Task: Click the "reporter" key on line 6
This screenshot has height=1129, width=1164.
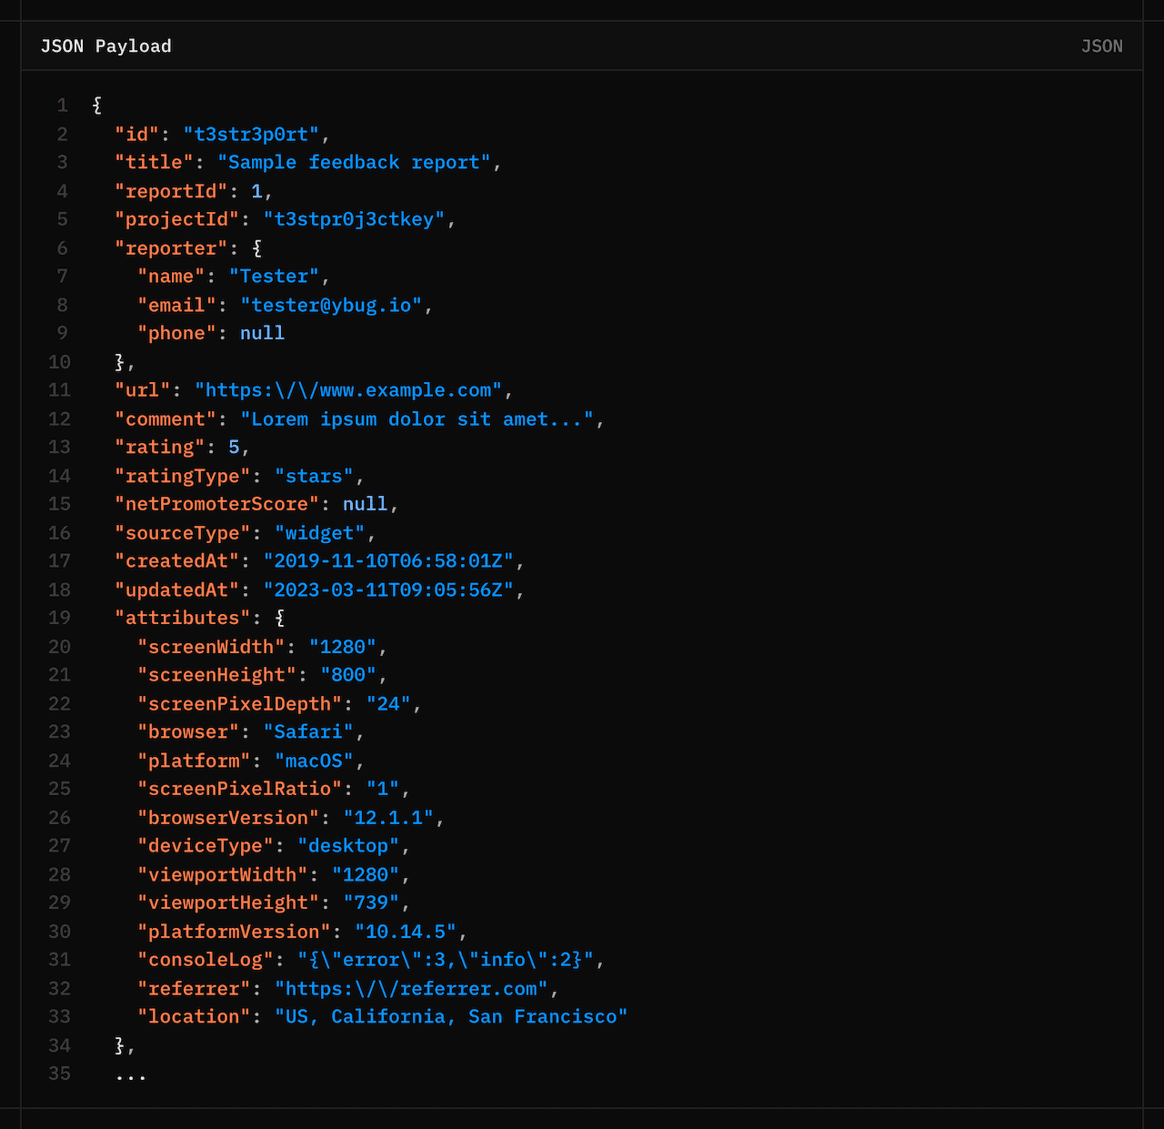Action: (172, 247)
